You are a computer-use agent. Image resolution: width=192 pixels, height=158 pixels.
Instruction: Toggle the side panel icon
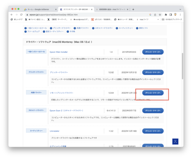point(170,15)
